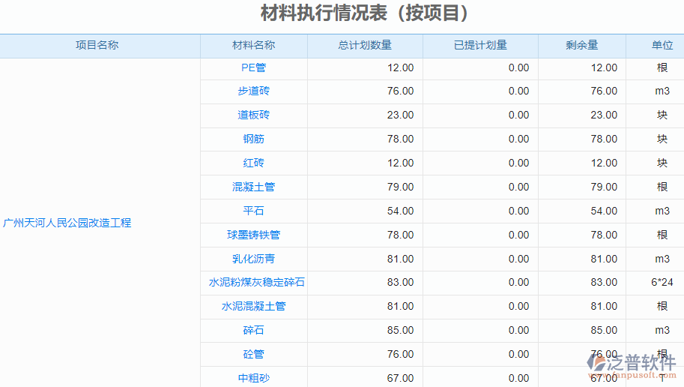Open the 水泥粉煤灰稳定碎石 material link
The width and height of the screenshot is (684, 387).
256,283
